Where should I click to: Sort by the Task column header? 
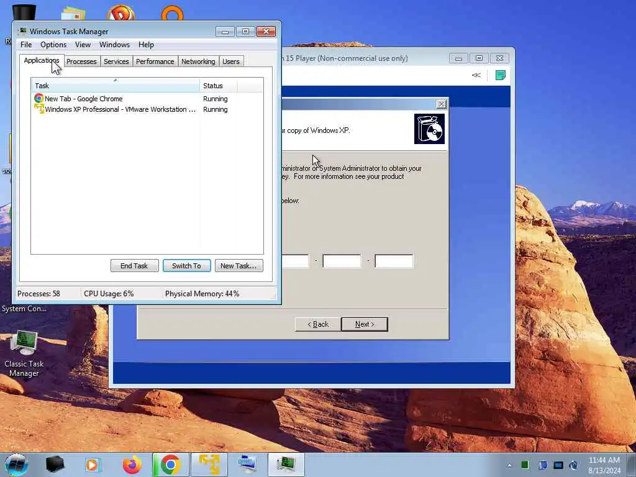point(115,86)
